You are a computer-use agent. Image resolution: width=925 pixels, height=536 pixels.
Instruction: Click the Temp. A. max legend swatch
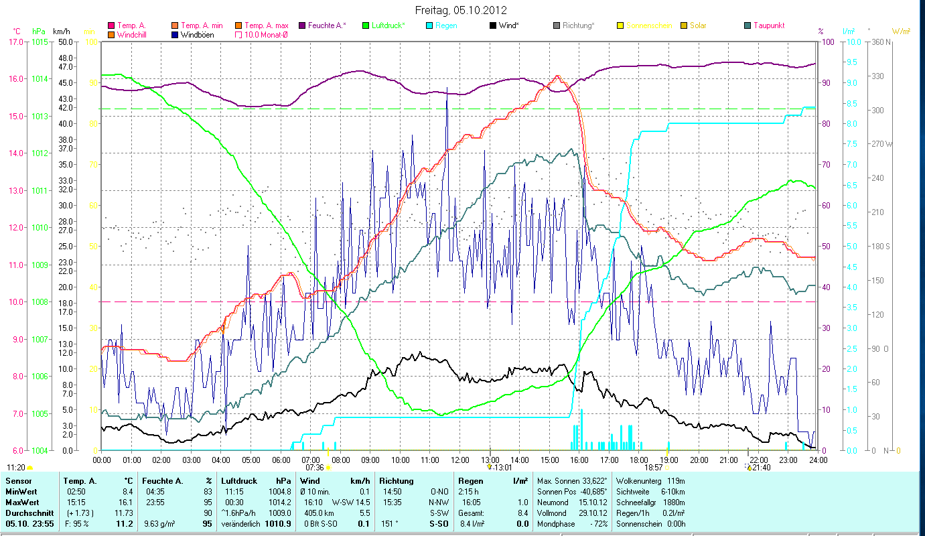pos(239,25)
